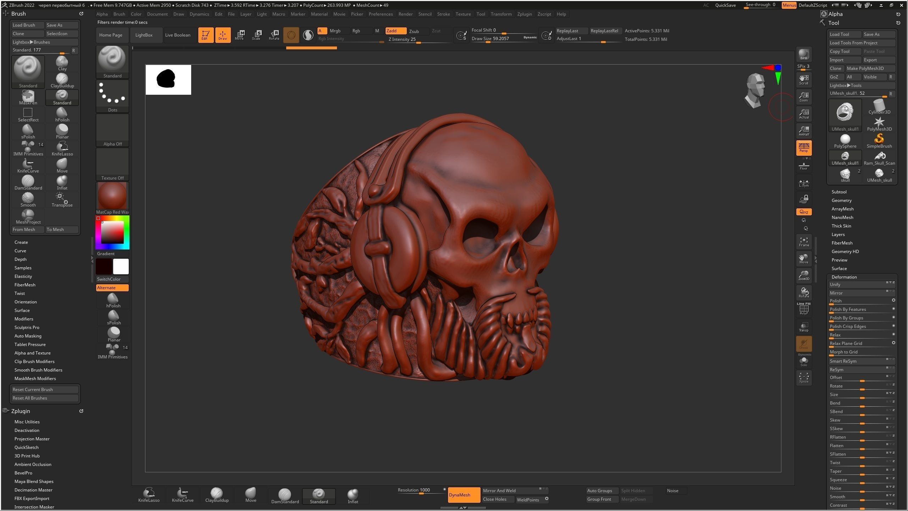908x511 pixels.
Task: Click the white secondary color swatch
Action: (121, 266)
